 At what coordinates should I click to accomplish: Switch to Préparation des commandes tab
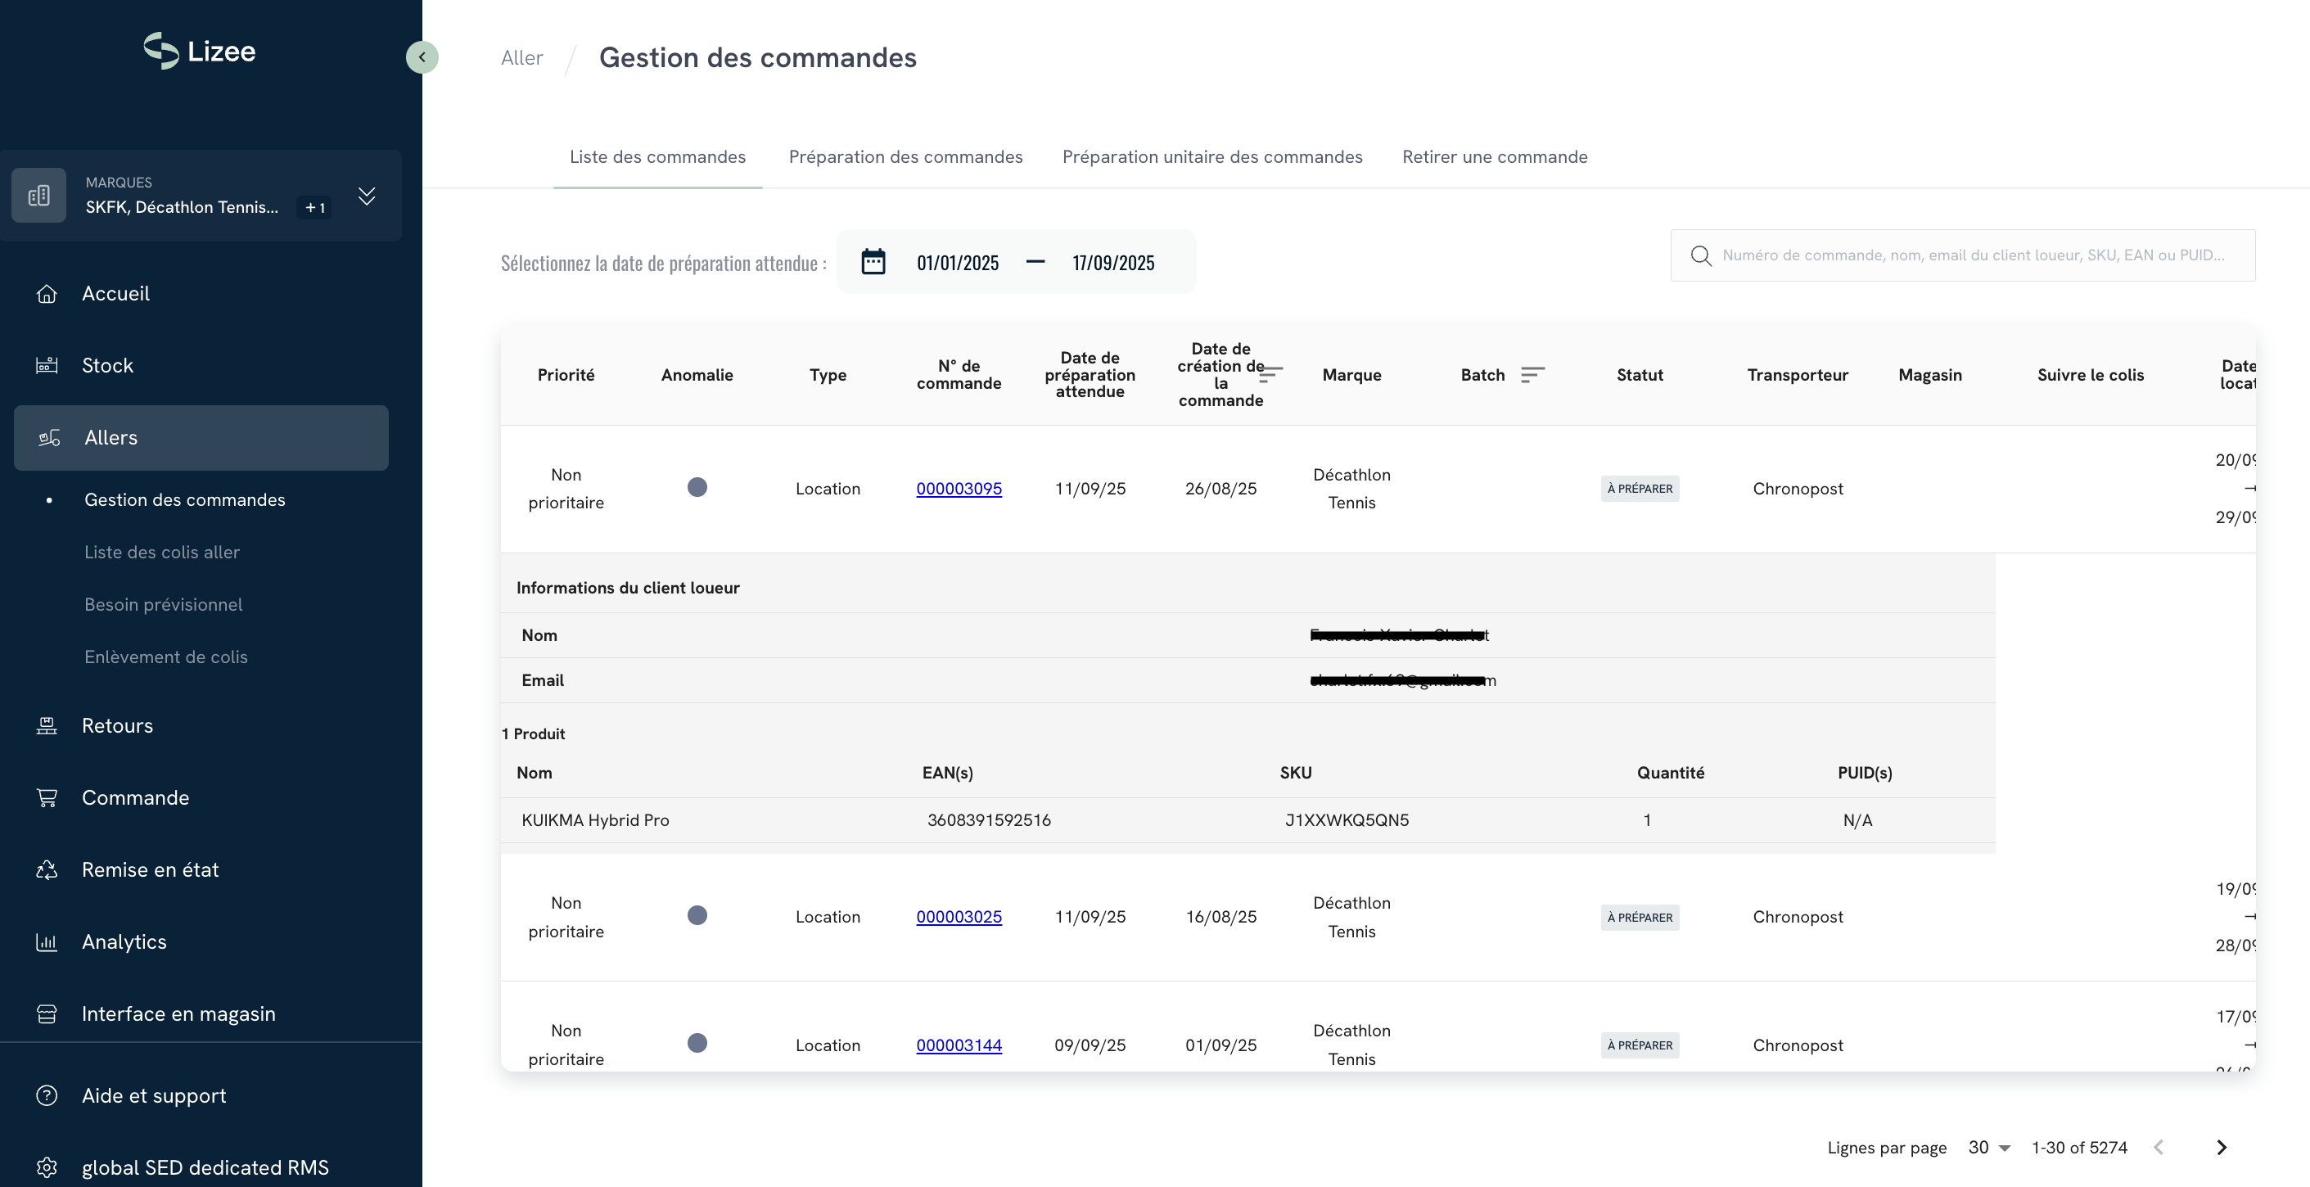[905, 157]
